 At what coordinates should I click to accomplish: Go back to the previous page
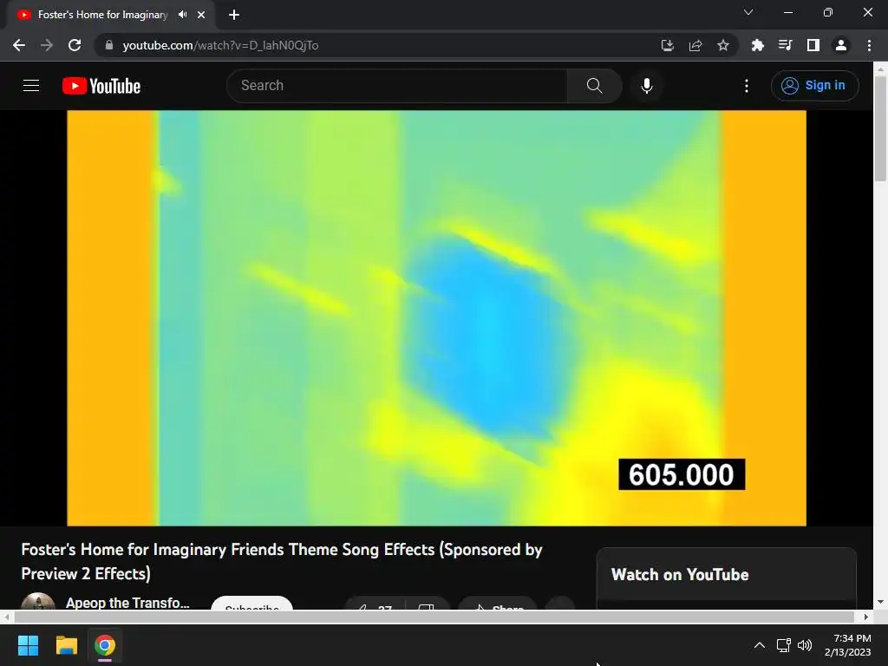pyautogui.click(x=19, y=45)
